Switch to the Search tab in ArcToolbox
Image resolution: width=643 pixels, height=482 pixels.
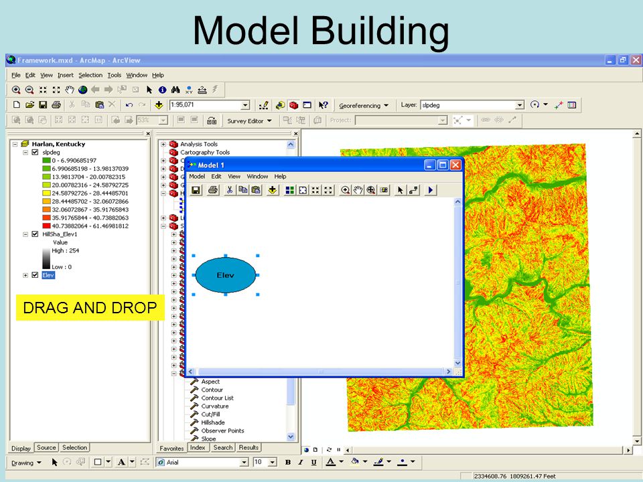[222, 448]
